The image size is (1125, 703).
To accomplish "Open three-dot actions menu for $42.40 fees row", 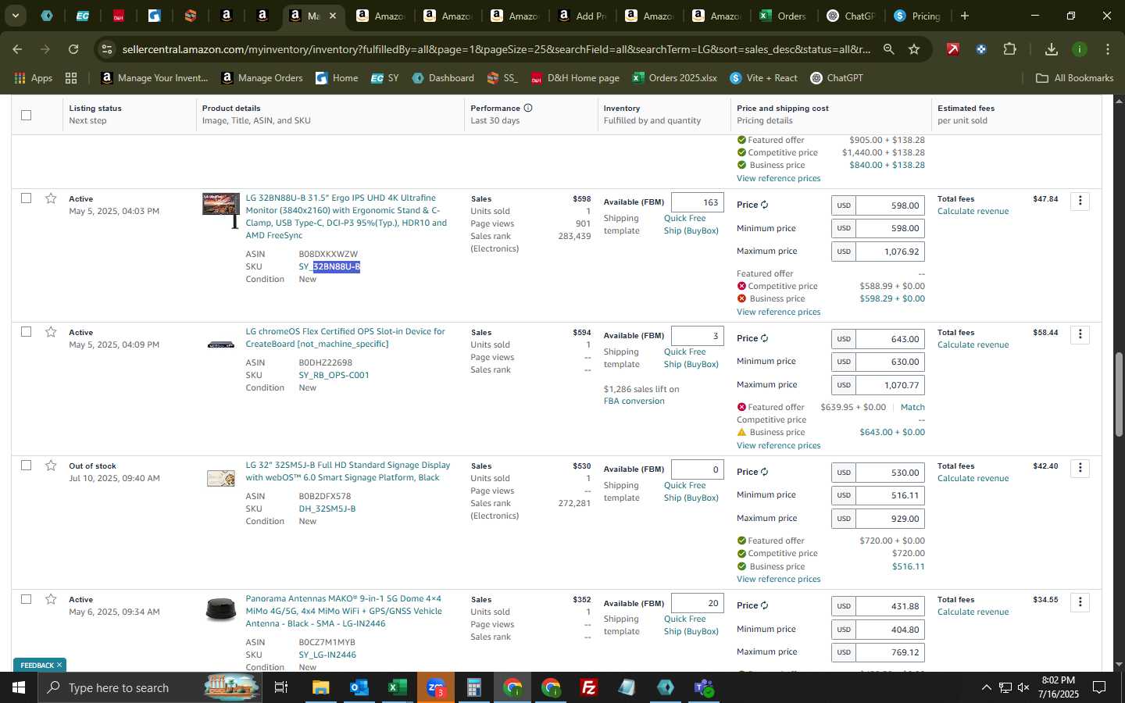I will click(x=1080, y=468).
